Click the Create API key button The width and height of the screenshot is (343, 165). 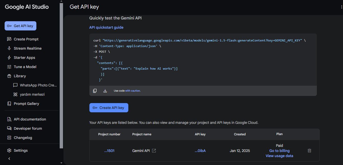tap(109, 108)
